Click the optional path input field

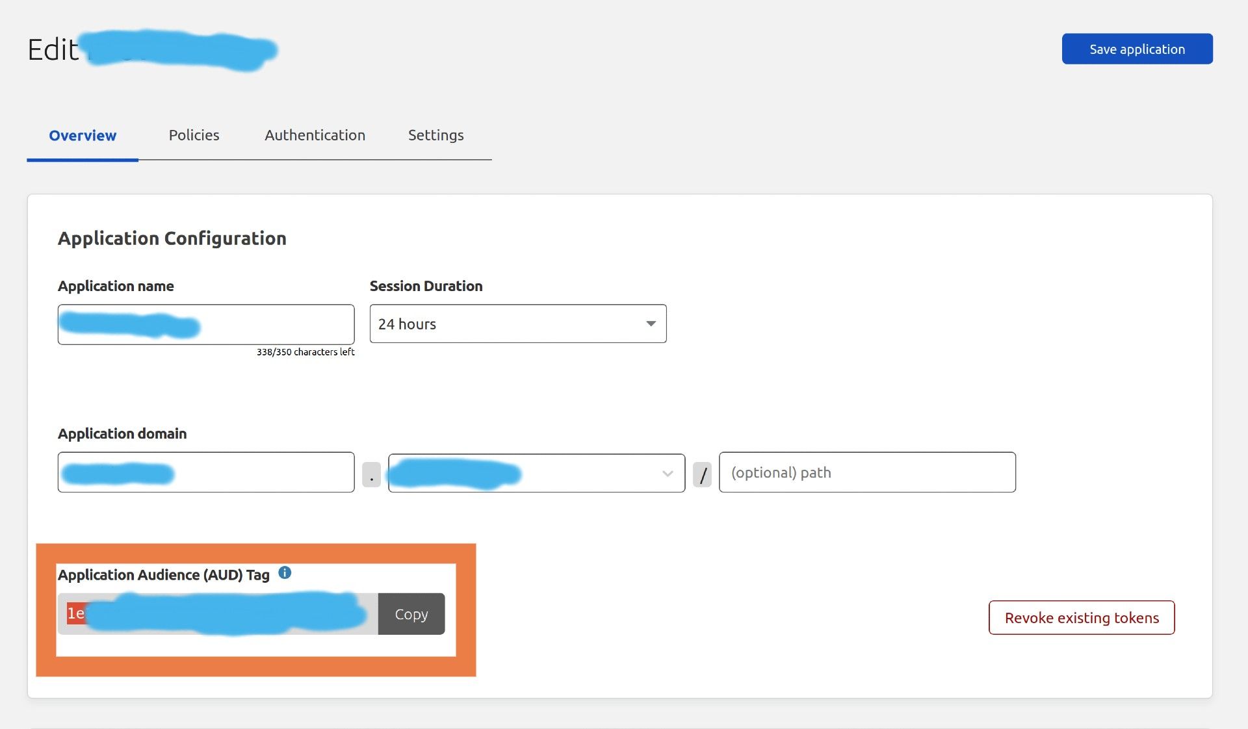(x=866, y=472)
